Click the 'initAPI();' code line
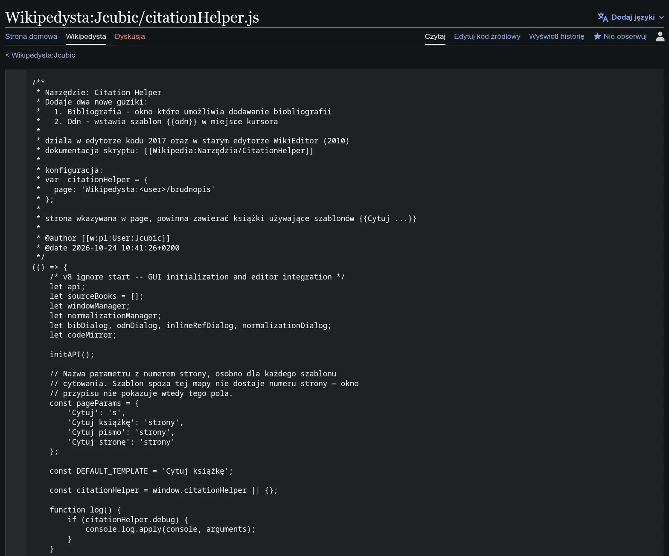Screen dimensions: 669x556 coord(72,355)
